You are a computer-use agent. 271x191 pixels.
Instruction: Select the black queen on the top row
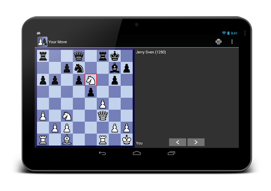tap(79, 56)
